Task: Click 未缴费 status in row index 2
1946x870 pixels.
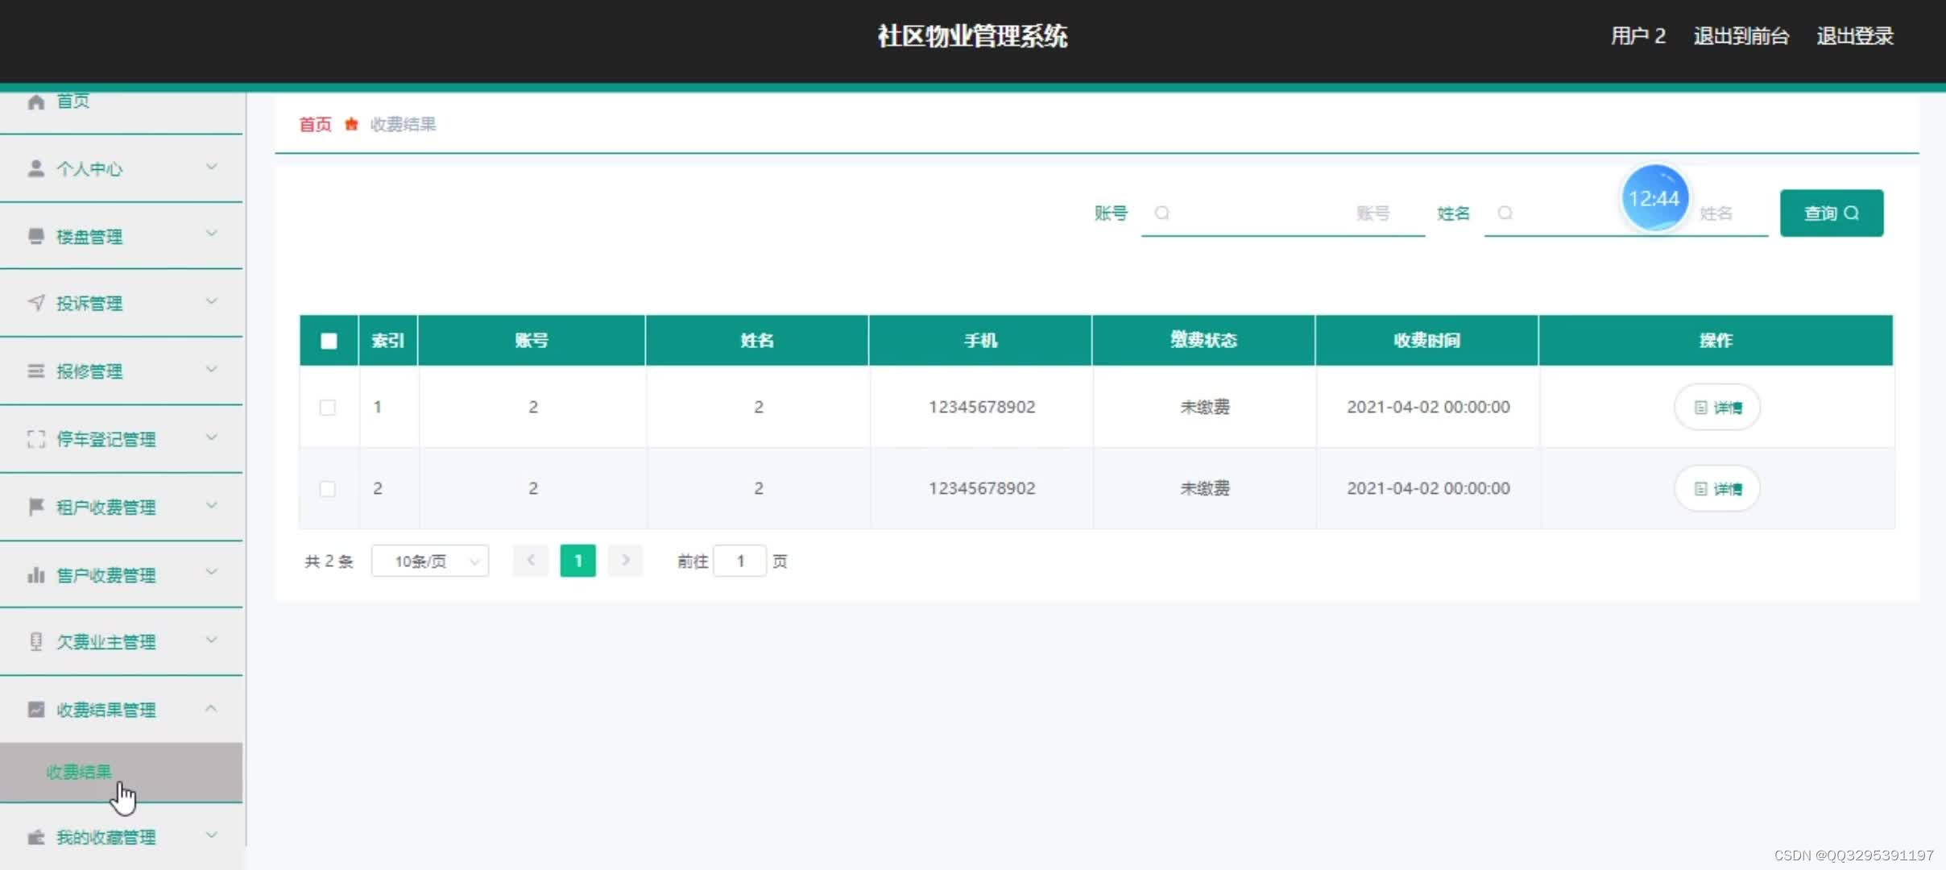Action: point(1205,488)
